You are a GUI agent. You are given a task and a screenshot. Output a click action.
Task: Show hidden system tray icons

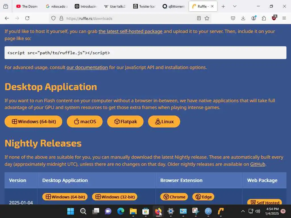[243, 211]
